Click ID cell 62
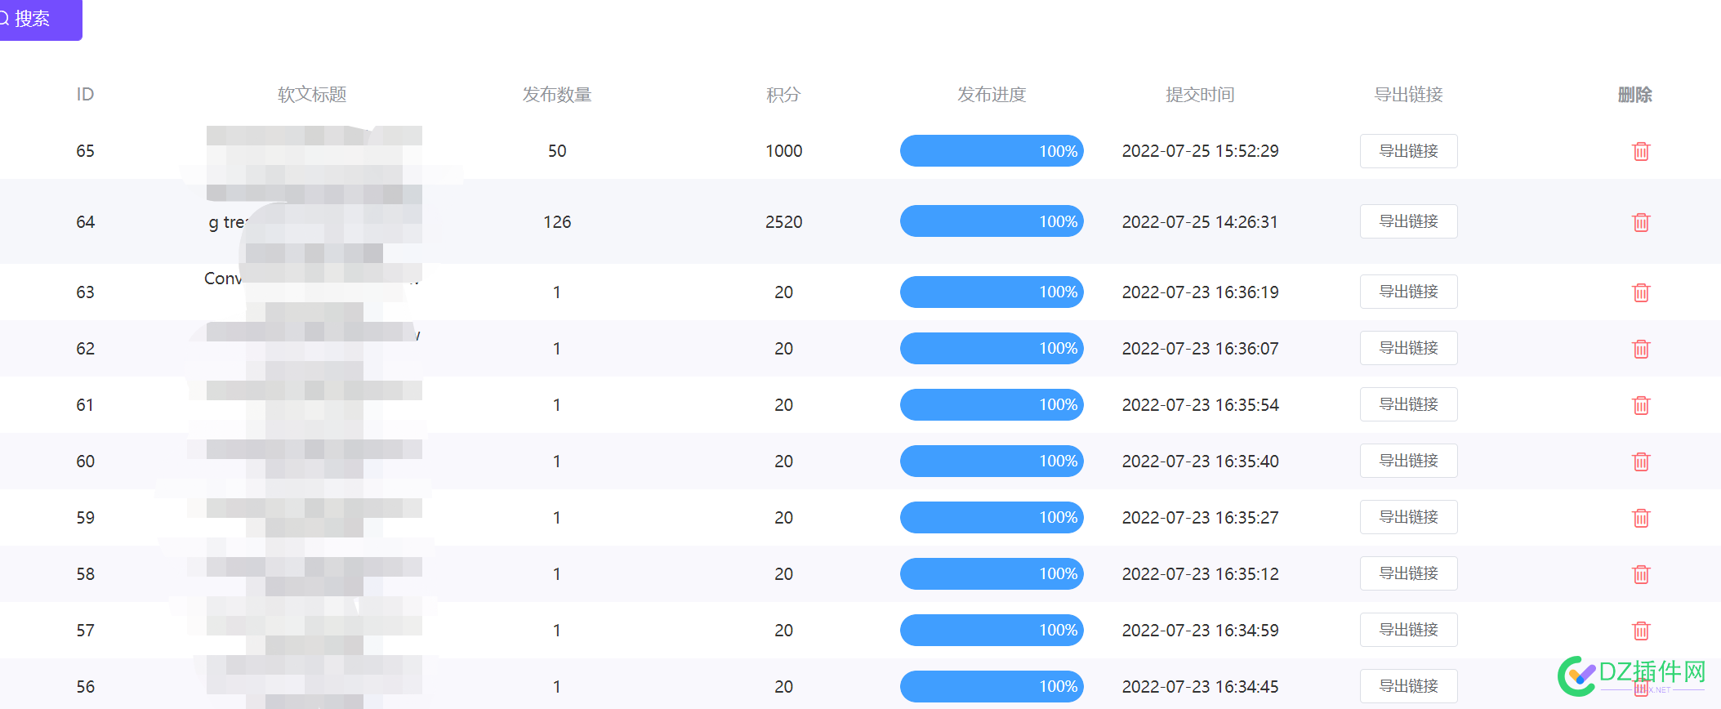Screen dimensions: 1721x709 pyautogui.click(x=85, y=349)
